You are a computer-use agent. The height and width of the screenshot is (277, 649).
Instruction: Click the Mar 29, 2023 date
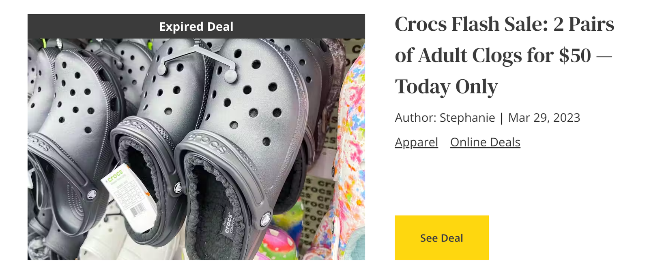(x=544, y=118)
